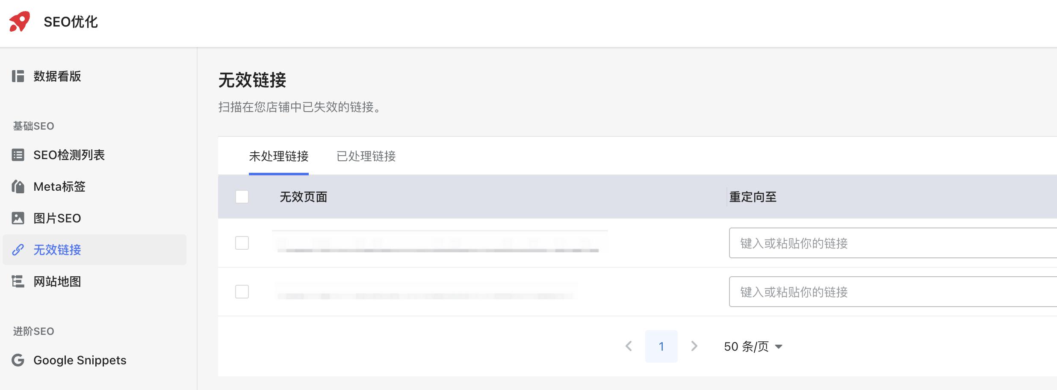Select the SEO检测列表 list icon
The height and width of the screenshot is (390, 1057).
click(18, 155)
